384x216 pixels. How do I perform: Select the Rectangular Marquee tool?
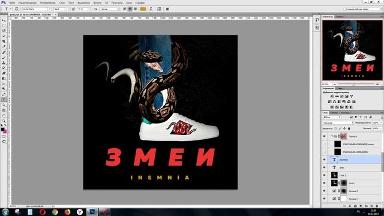(x=4, y=26)
